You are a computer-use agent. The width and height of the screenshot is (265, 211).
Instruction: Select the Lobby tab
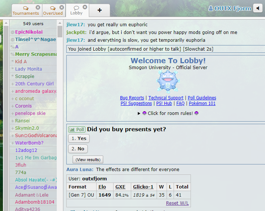(x=76, y=10)
